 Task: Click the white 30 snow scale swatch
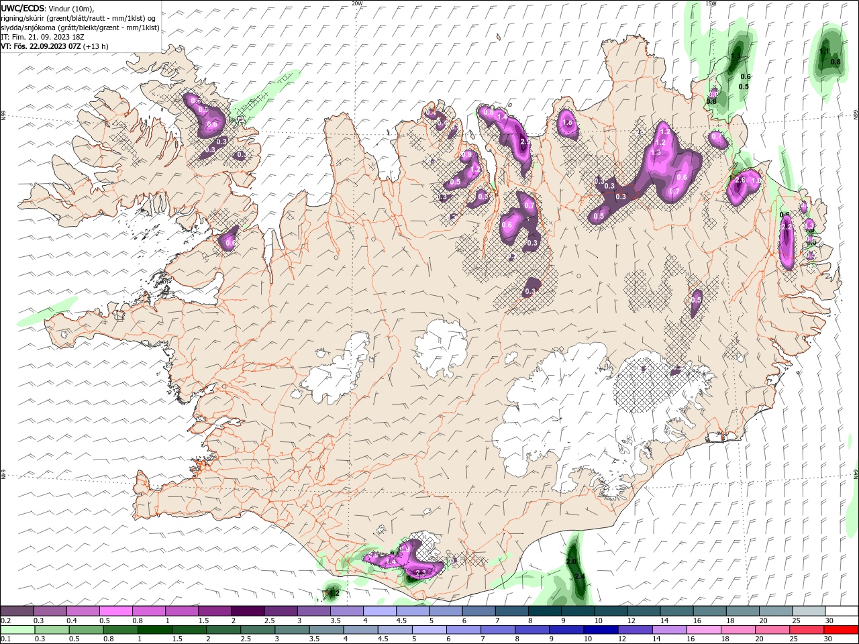(841, 611)
